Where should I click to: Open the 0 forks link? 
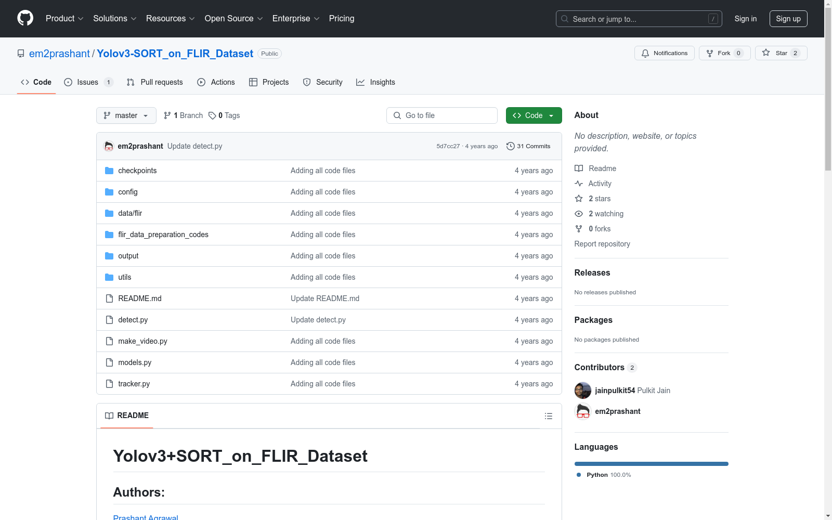click(600, 229)
